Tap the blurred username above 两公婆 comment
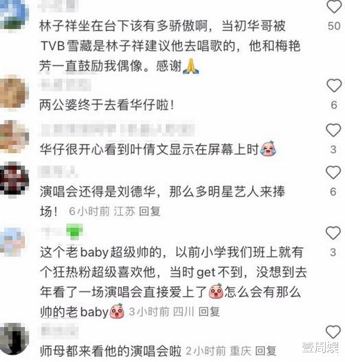345x362 pixels. [66, 84]
